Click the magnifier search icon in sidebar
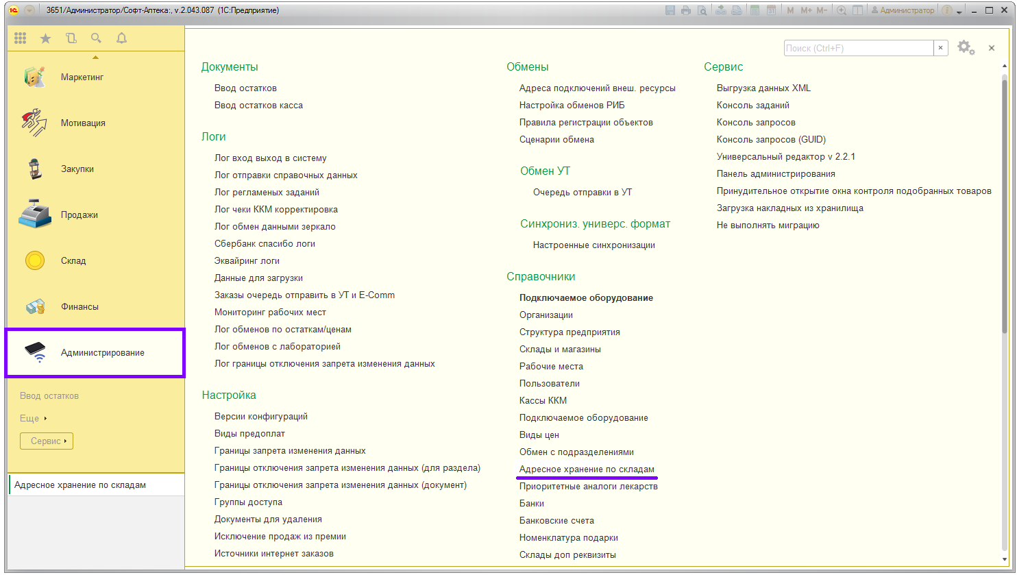The width and height of the screenshot is (1017, 575). [96, 39]
